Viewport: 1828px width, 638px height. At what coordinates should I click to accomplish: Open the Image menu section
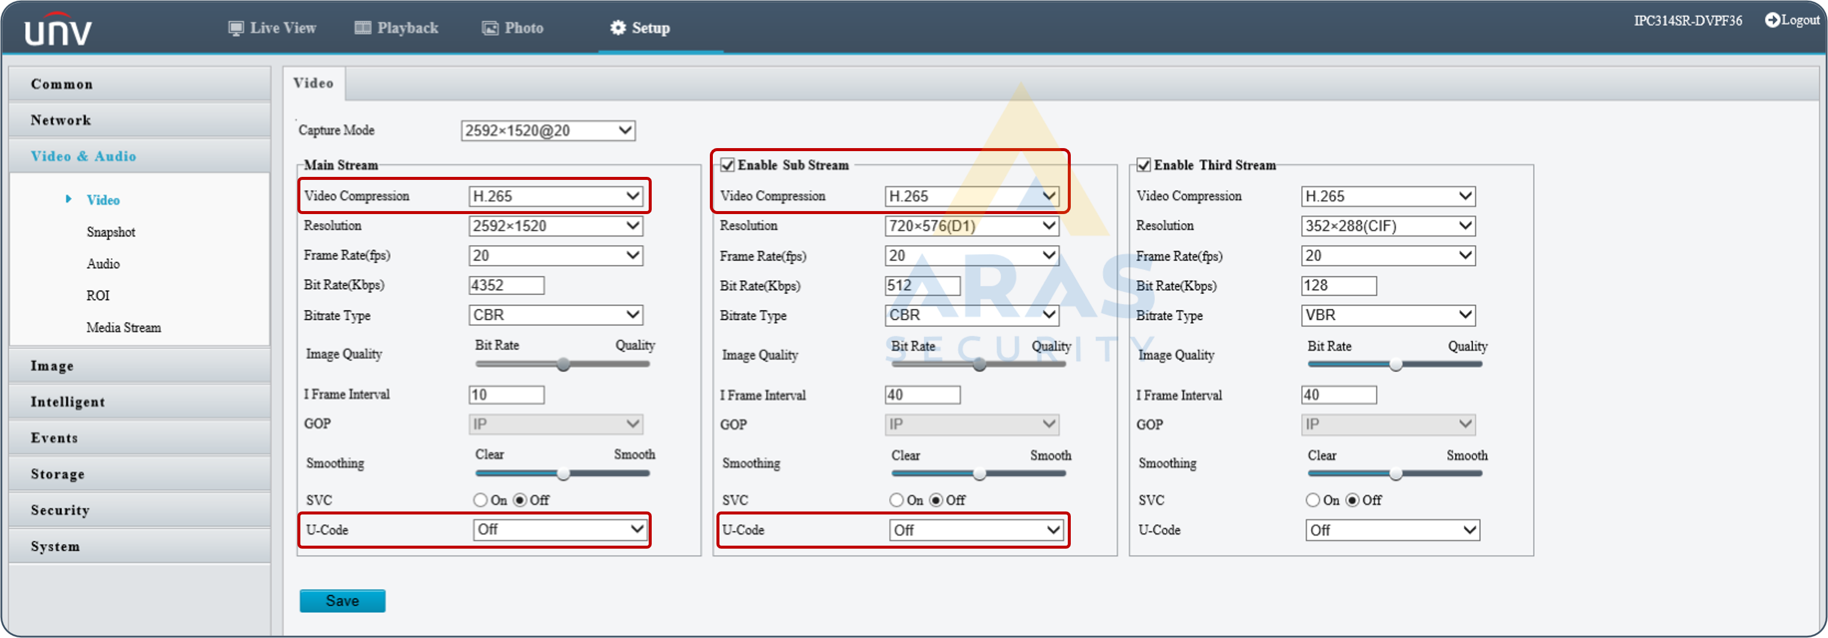[140, 367]
